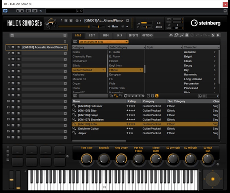Click the Write automation W button
The width and height of the screenshot is (230, 193).
coord(22,11)
